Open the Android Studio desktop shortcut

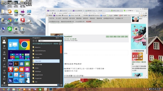16,13
